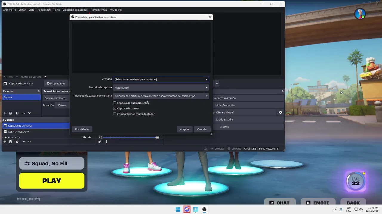Select Captura de ventana source row
The width and height of the screenshot is (382, 214).
coord(36,126)
